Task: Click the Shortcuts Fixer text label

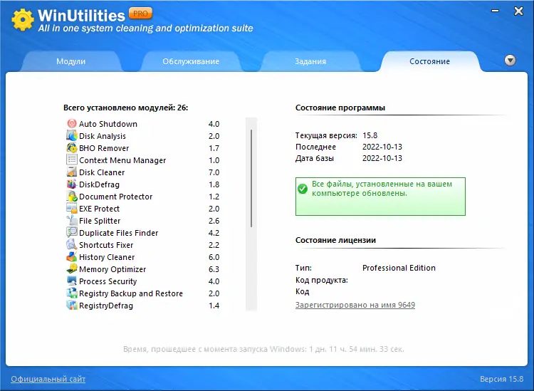Action: point(106,245)
